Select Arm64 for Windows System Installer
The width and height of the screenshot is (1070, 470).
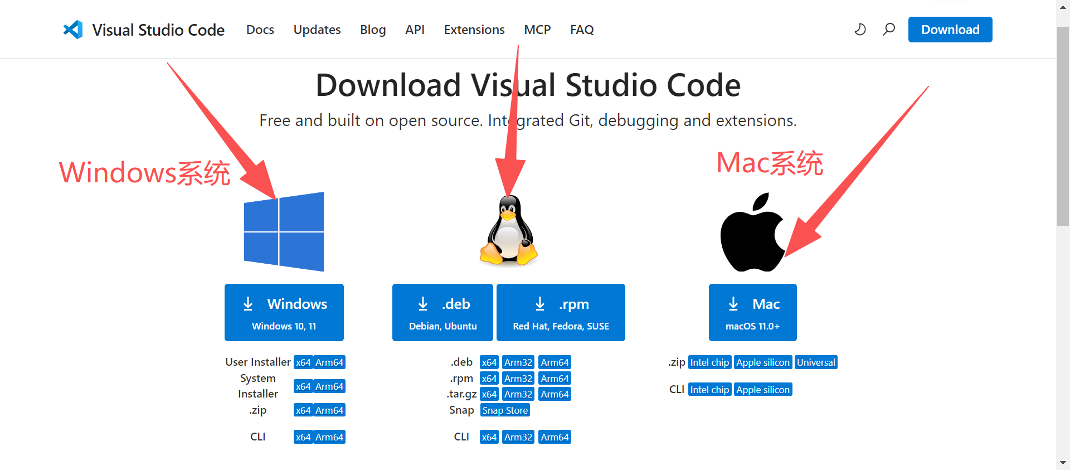pyautogui.click(x=329, y=386)
